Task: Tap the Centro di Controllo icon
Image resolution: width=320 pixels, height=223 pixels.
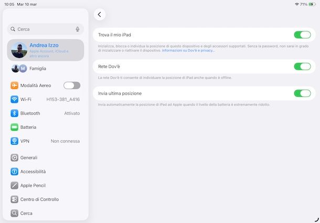Action: pos(15,199)
